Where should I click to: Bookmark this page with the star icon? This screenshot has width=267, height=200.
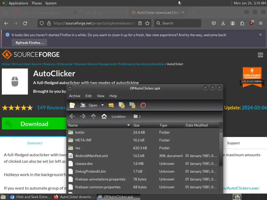point(148,23)
